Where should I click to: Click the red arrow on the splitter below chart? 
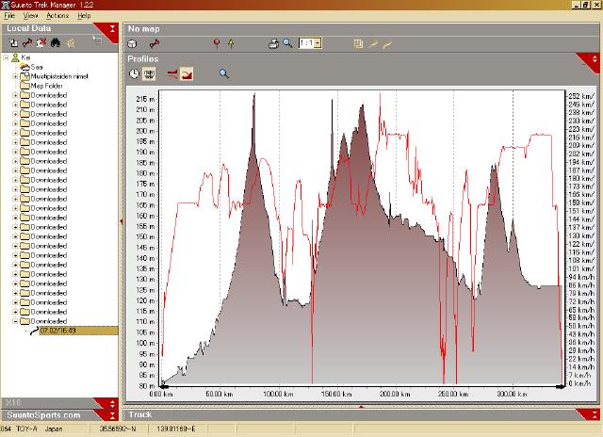coord(361,406)
